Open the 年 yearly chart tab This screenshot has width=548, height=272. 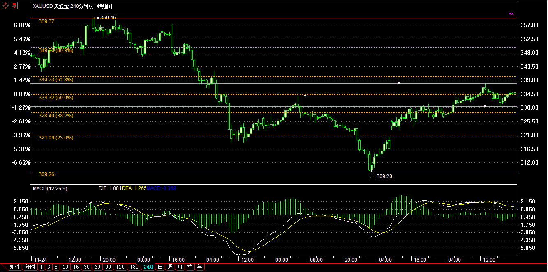click(199, 267)
